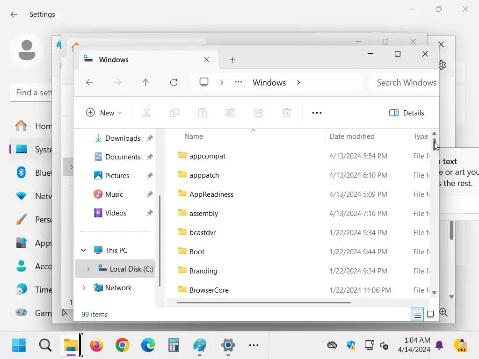This screenshot has width=479, height=359.
Task: Expand hidden breadcrumb path with ellipsis
Action: click(x=239, y=82)
